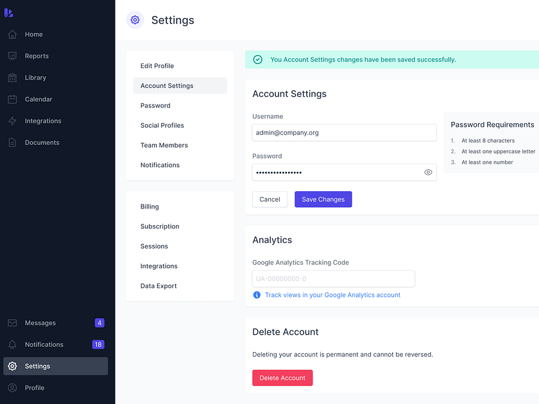The height and width of the screenshot is (404, 539).
Task: Click the Settings gear icon in the page header
Action: pyautogui.click(x=135, y=20)
